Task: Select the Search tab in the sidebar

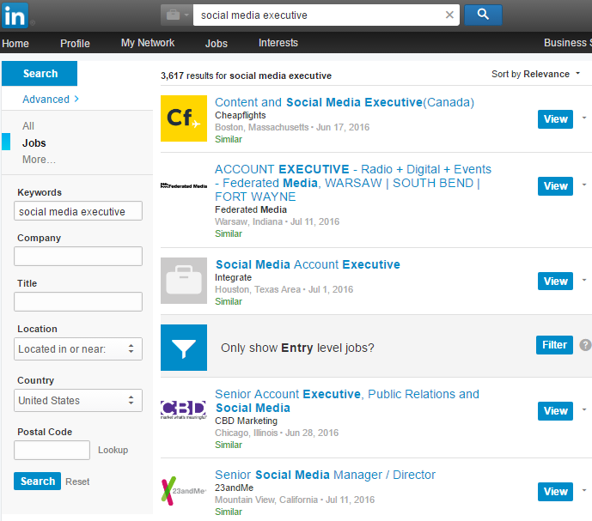Action: tap(40, 73)
